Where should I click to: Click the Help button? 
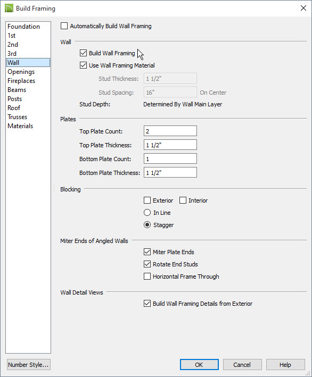click(285, 365)
